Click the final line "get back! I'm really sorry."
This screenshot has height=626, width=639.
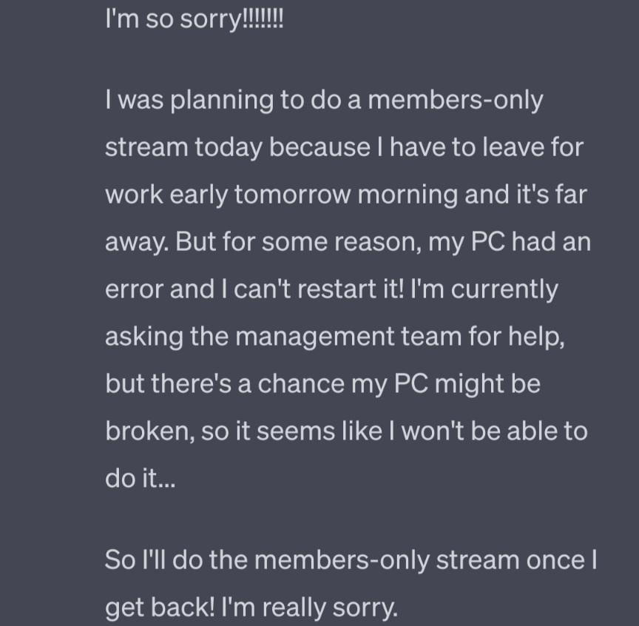tap(251, 608)
